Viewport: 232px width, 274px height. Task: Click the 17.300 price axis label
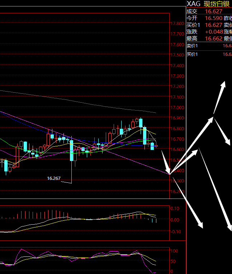tap(177, 76)
